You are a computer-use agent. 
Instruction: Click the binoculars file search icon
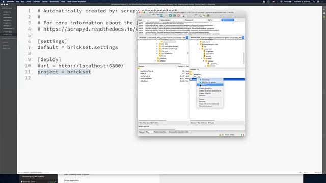coord(208,16)
